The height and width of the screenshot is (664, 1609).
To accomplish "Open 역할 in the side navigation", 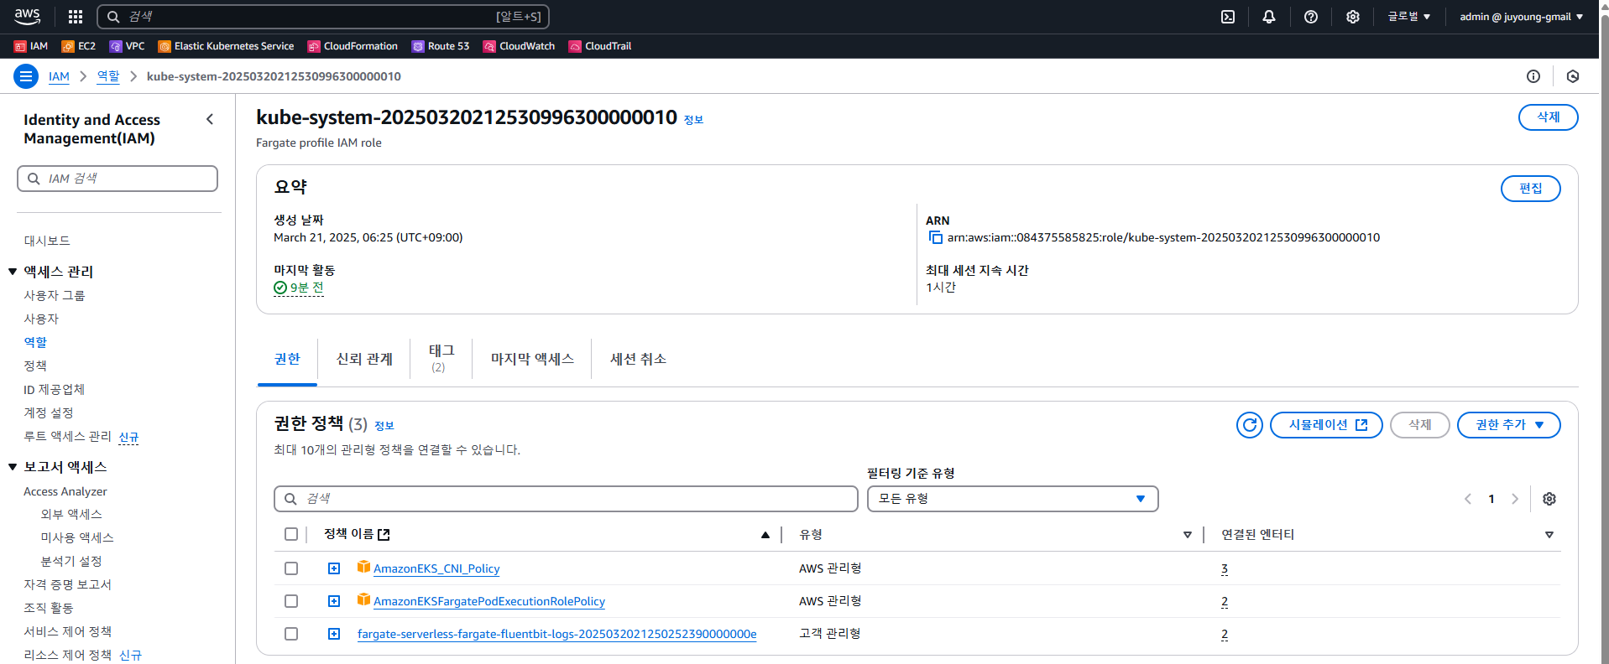I will pyautogui.click(x=35, y=342).
